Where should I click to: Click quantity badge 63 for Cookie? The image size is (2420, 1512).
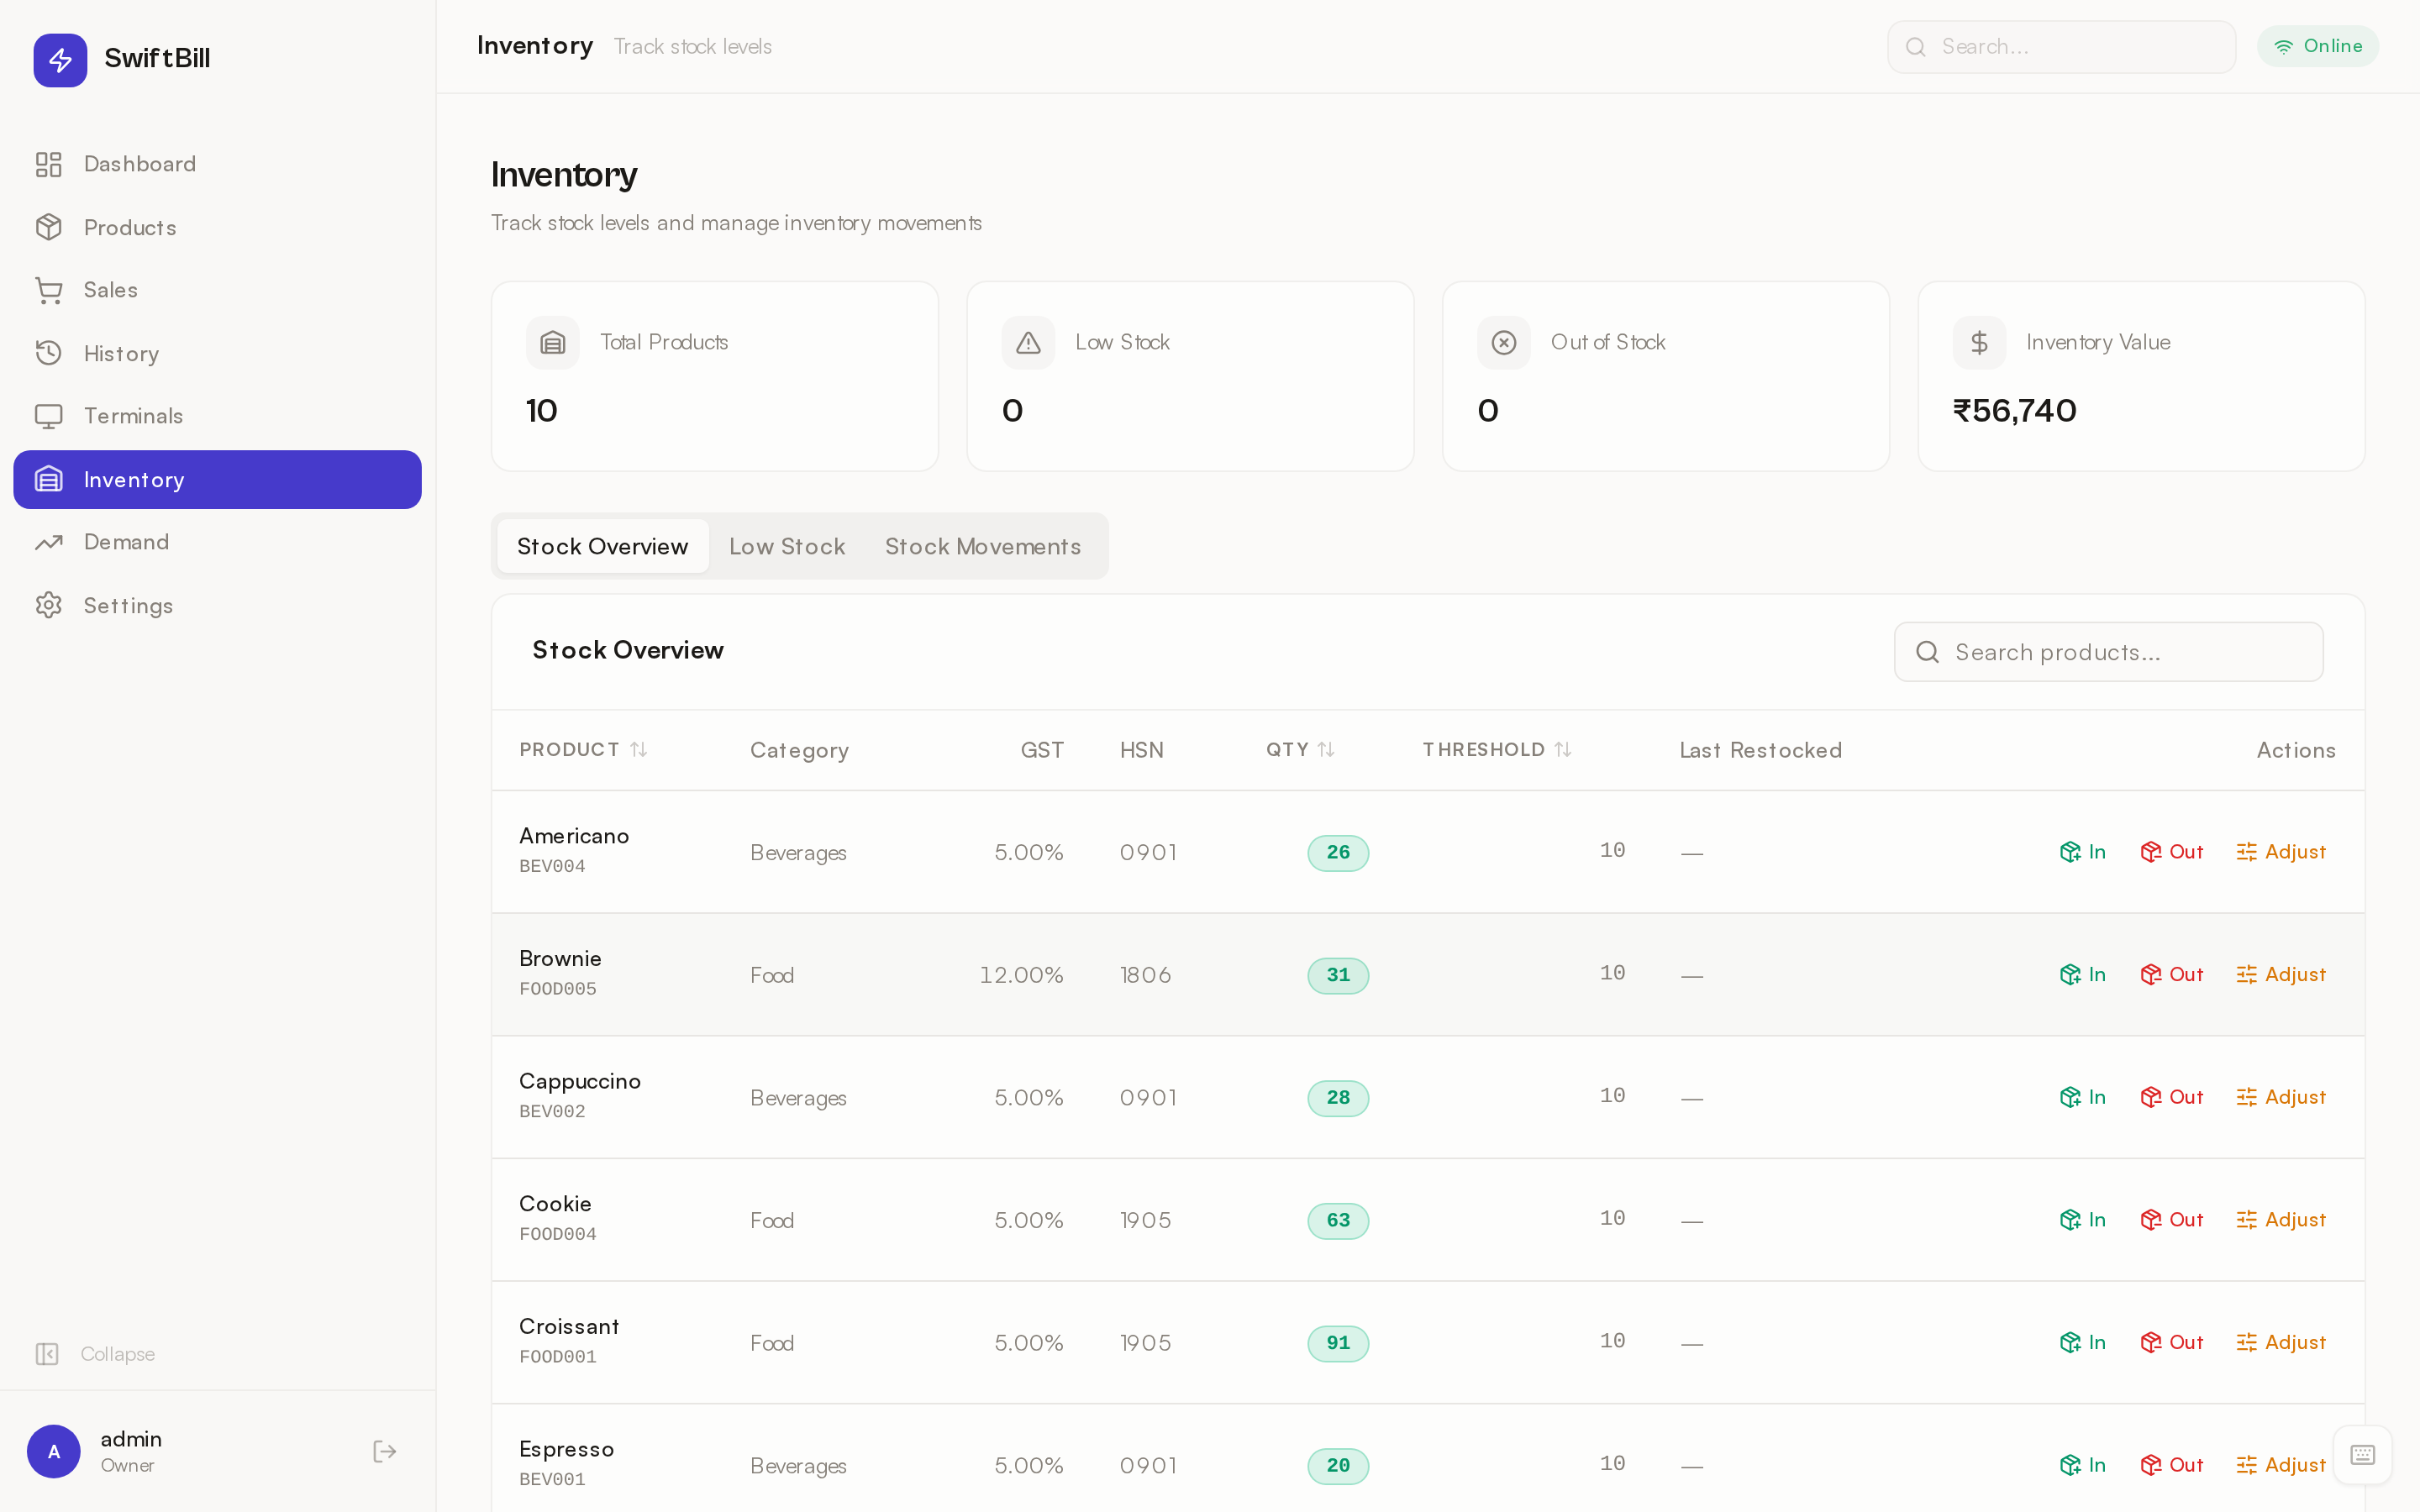(x=1338, y=1220)
